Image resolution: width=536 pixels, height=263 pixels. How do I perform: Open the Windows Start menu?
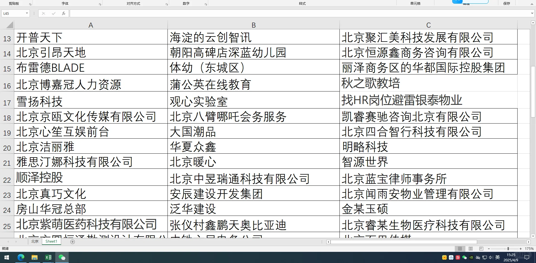pos(7,257)
